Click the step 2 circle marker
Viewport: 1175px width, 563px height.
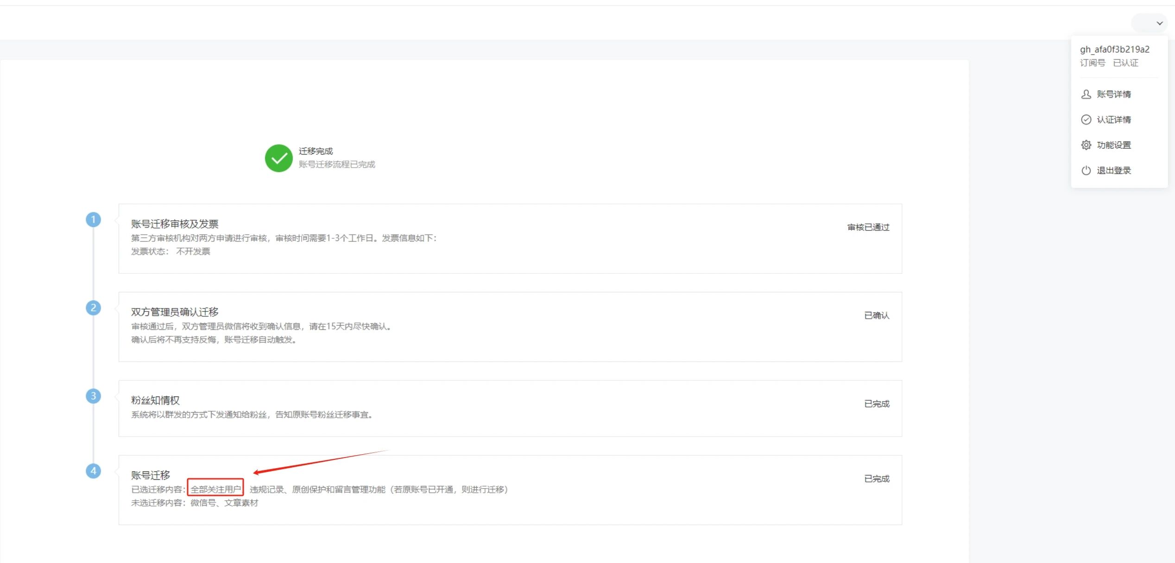point(93,308)
